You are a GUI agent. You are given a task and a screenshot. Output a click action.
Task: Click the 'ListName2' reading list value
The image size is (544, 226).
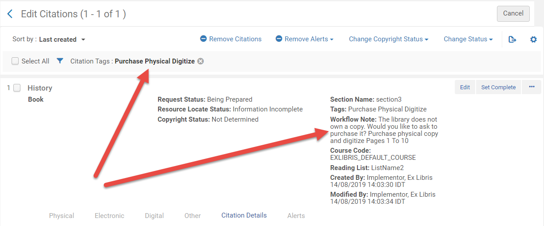388,168
